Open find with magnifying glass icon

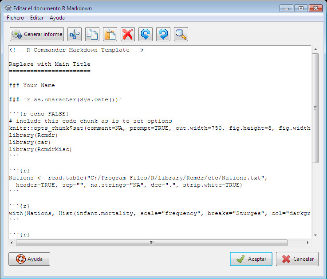click(x=181, y=34)
